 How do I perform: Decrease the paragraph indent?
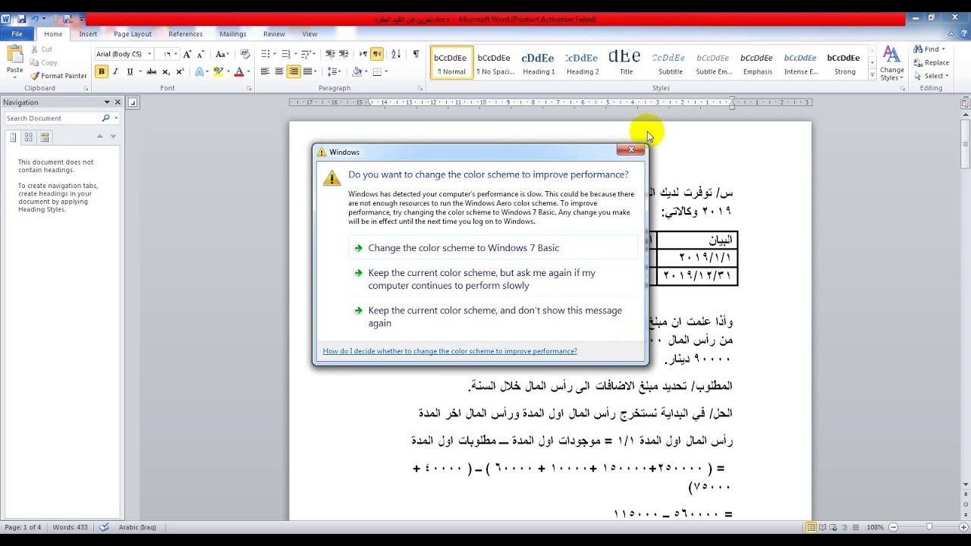330,54
